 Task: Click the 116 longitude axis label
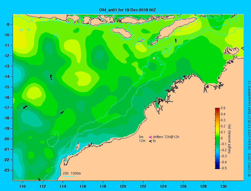tap(83, 186)
